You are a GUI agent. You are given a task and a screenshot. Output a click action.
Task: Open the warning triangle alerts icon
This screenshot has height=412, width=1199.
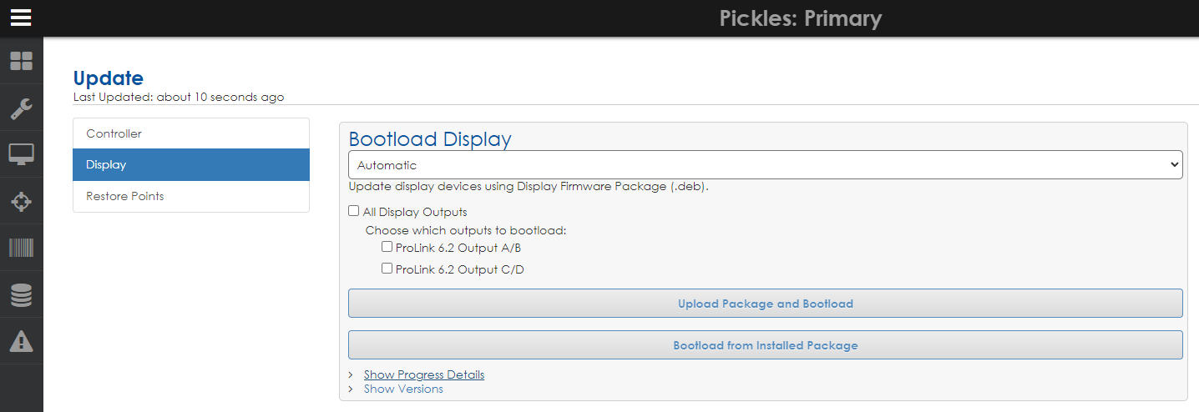(x=21, y=341)
